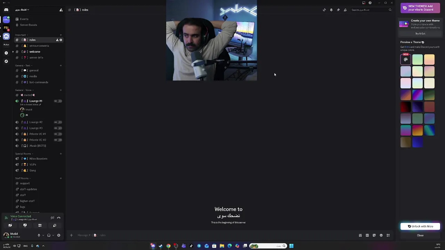This screenshot has width=445, height=250.
Task: Collapse the General - Voice category
Action: click(x=24, y=90)
